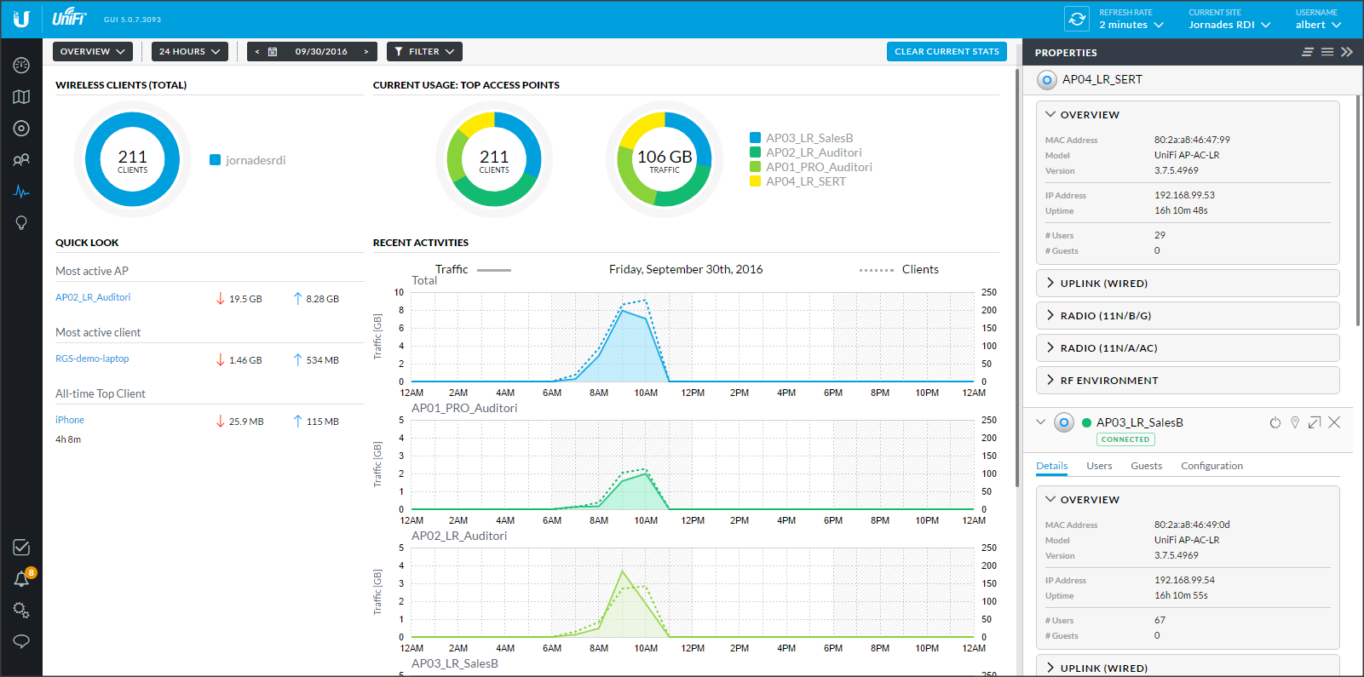The image size is (1364, 677).
Task: Open the Dashboard from the sidebar gauge icon
Action: [21, 66]
